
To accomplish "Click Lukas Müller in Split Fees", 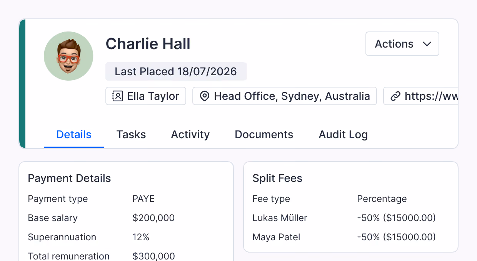I will 280,218.
